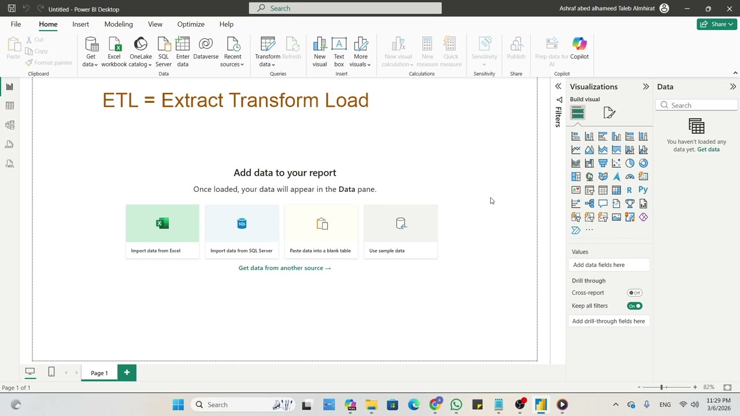Collapse the Visualizations pane
Image resolution: width=740 pixels, height=416 pixels.
pos(646,87)
